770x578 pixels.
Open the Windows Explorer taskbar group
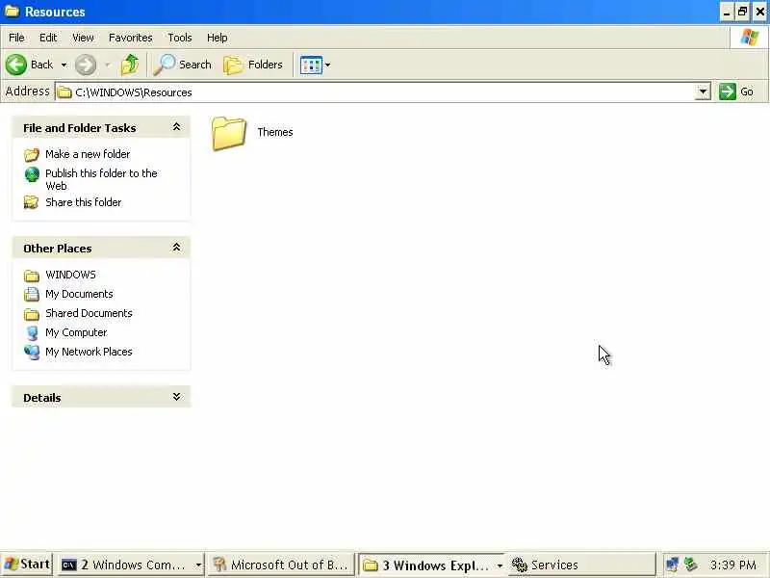coord(430,565)
